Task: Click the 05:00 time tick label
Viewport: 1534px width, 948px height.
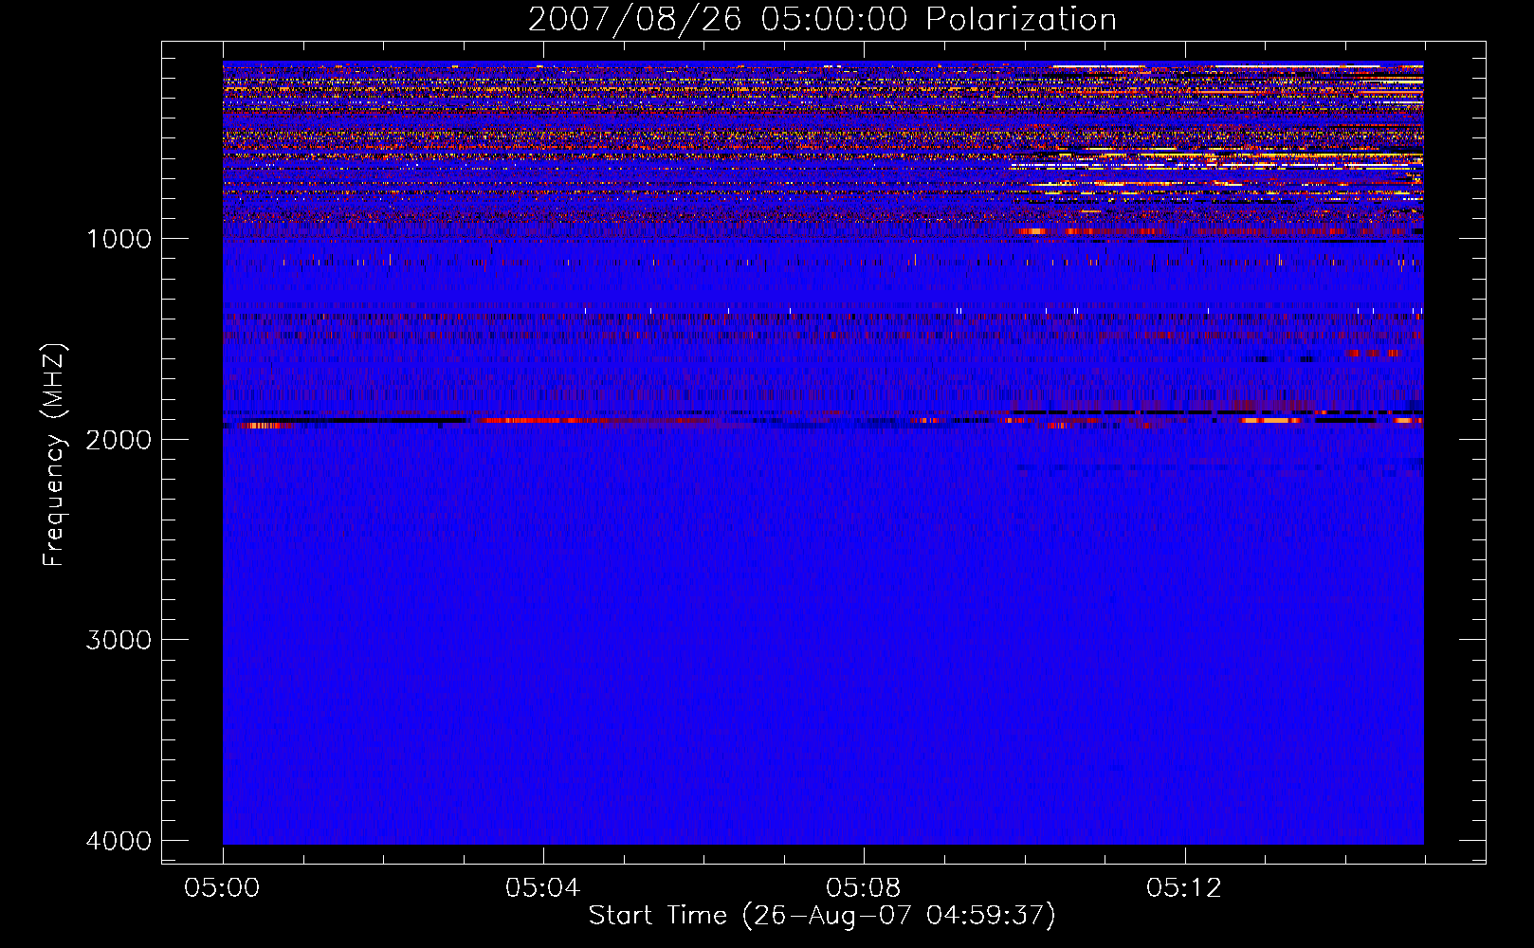Action: tap(223, 888)
